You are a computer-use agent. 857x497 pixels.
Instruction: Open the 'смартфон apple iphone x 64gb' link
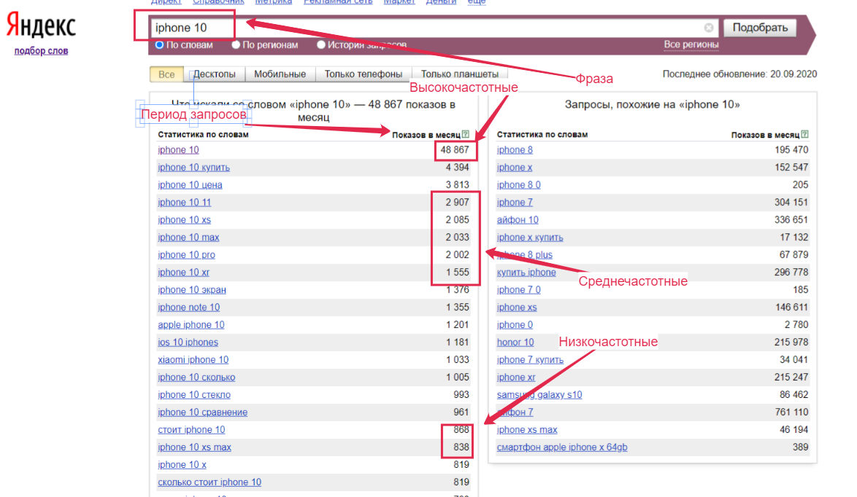click(562, 447)
